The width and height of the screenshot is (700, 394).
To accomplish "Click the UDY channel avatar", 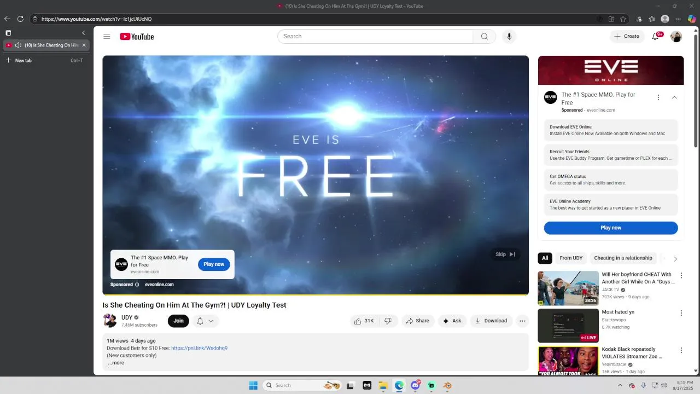I will click(x=110, y=321).
